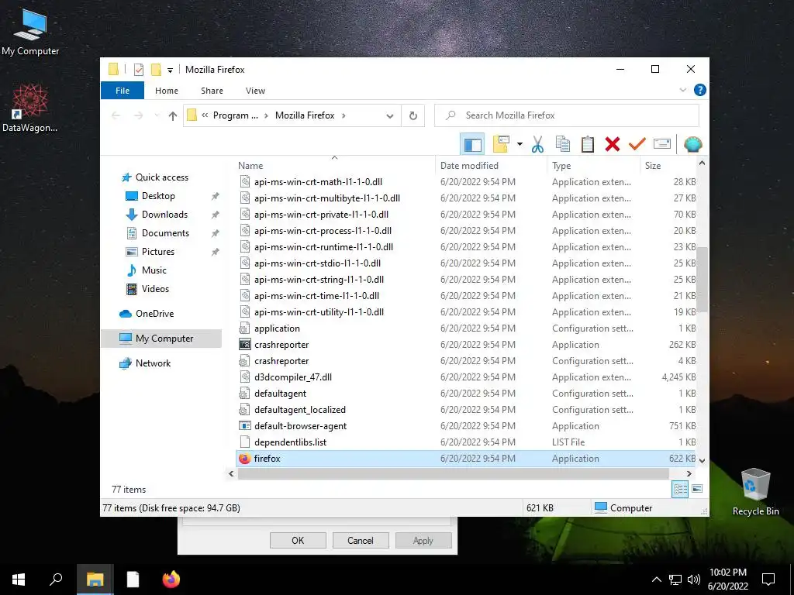Image resolution: width=794 pixels, height=595 pixels.
Task: Select the defaultagent_localized file
Action: point(466,410)
